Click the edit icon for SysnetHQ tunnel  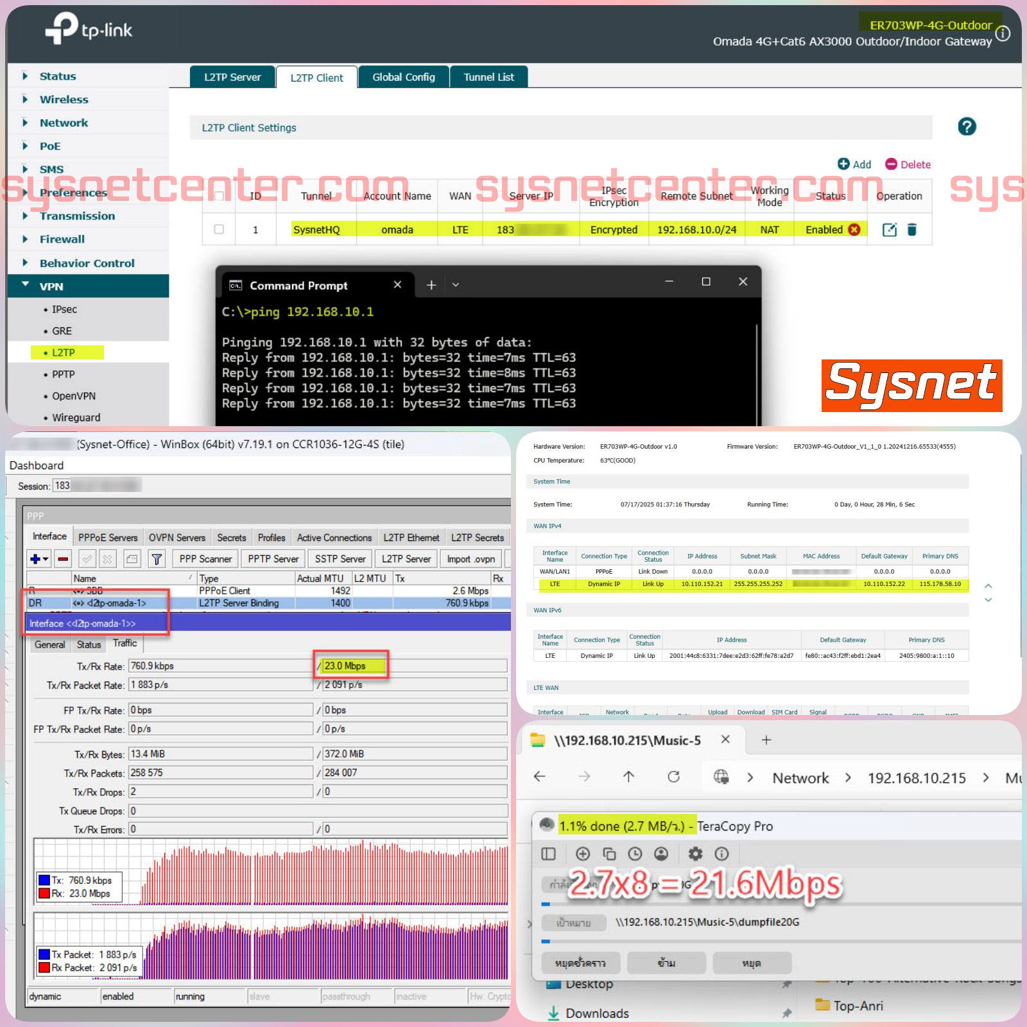(x=889, y=230)
